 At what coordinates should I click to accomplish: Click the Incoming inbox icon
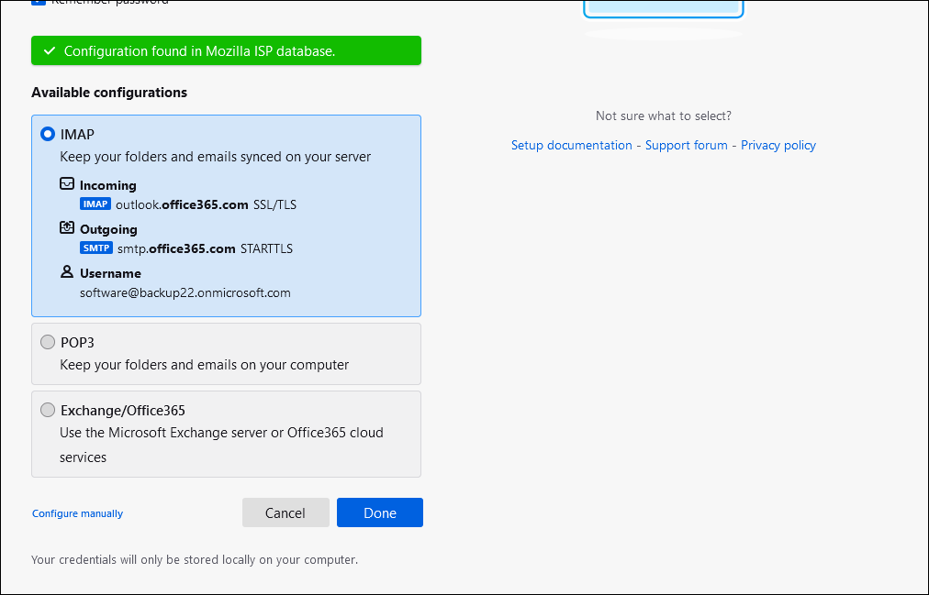pyautogui.click(x=67, y=184)
